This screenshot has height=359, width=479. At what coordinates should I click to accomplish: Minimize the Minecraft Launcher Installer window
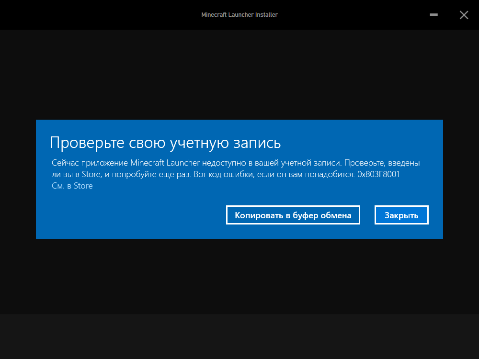coord(434,15)
